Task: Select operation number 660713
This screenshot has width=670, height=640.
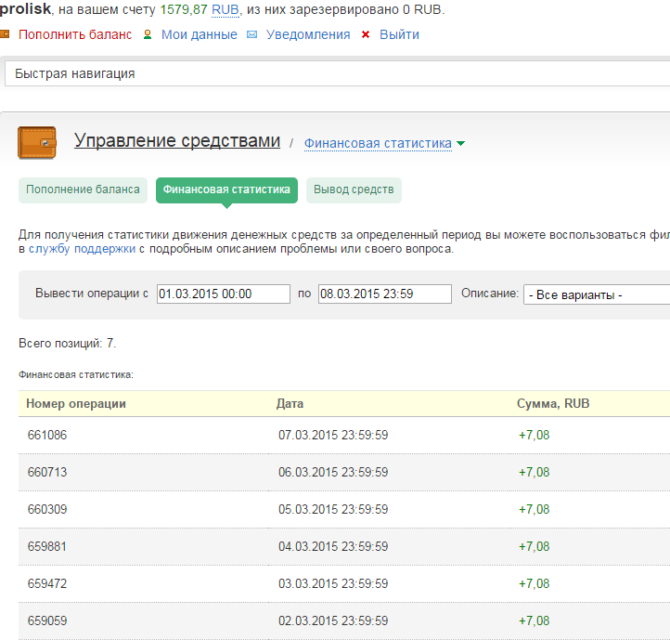Action: (47, 472)
